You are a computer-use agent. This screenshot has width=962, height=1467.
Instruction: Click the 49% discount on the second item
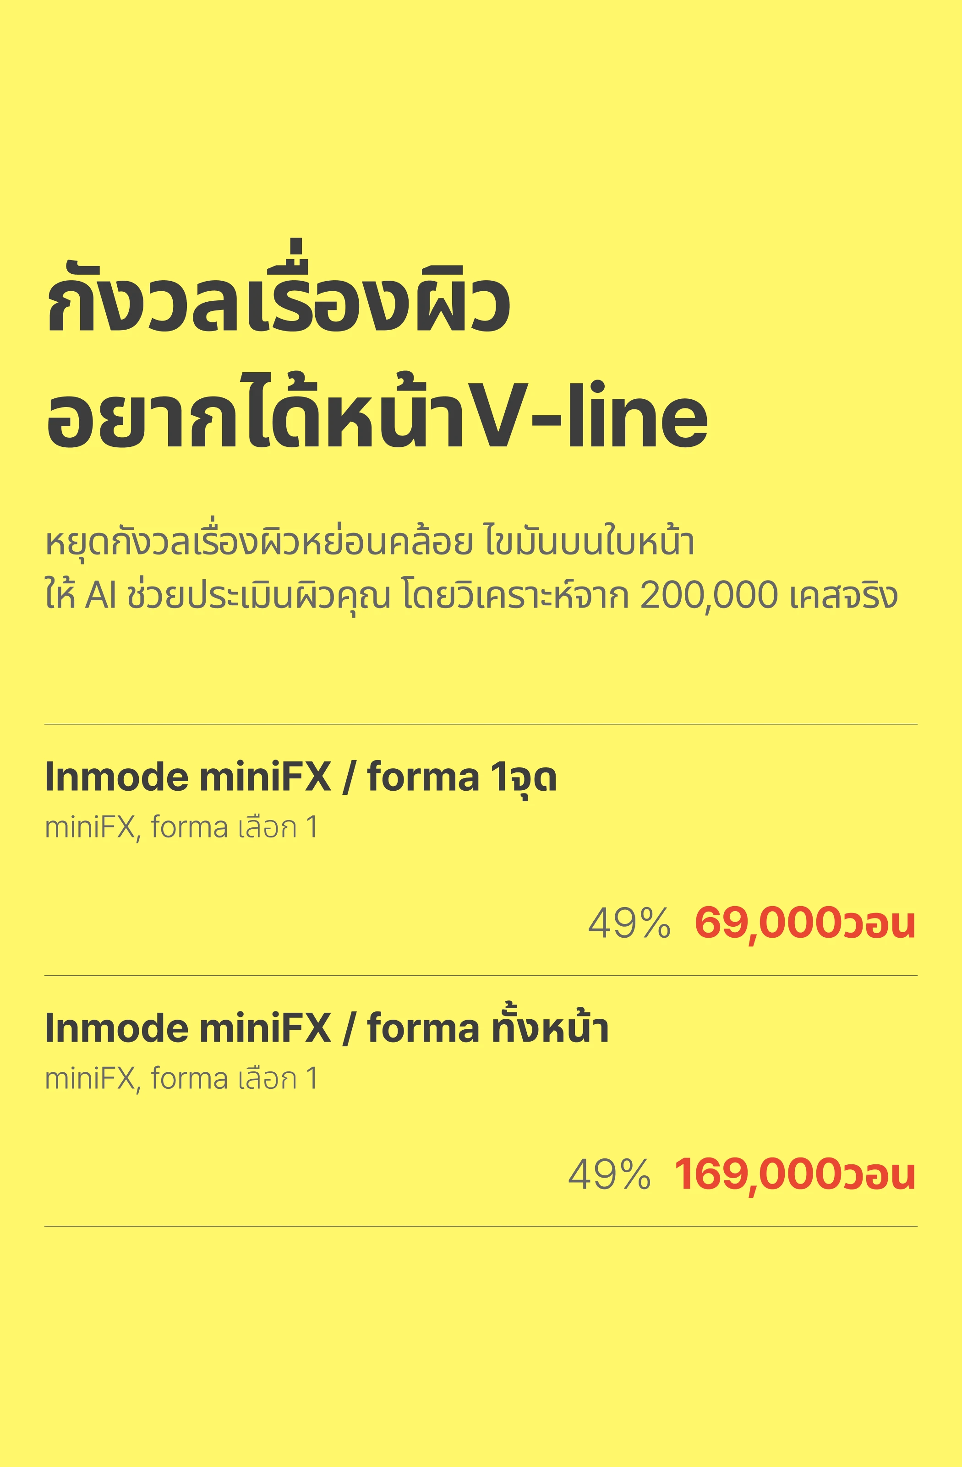point(609,1174)
